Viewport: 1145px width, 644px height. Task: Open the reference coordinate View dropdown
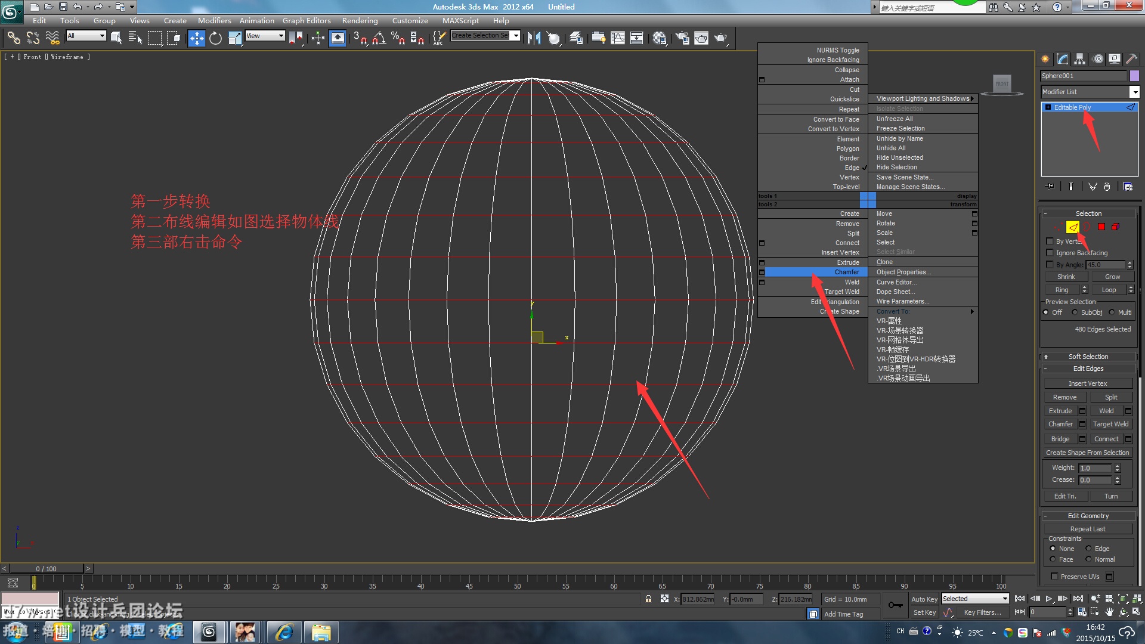(x=281, y=36)
